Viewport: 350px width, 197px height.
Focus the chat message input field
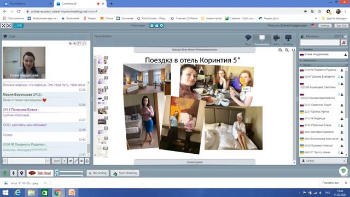pyautogui.click(x=26, y=161)
